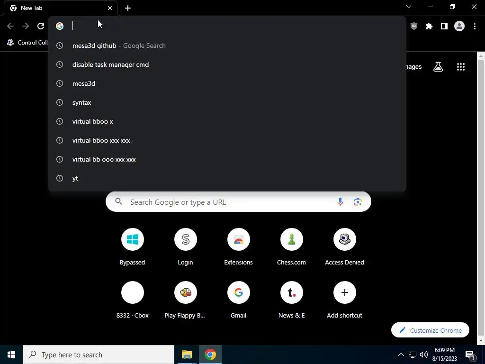Click the page scrollbar down arrow

(481, 341)
